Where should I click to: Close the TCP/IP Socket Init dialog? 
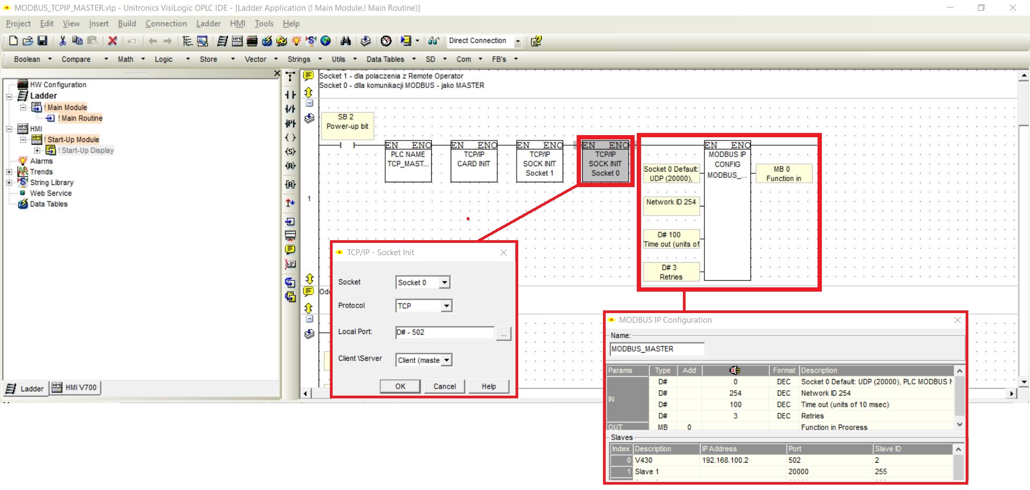[x=504, y=253]
